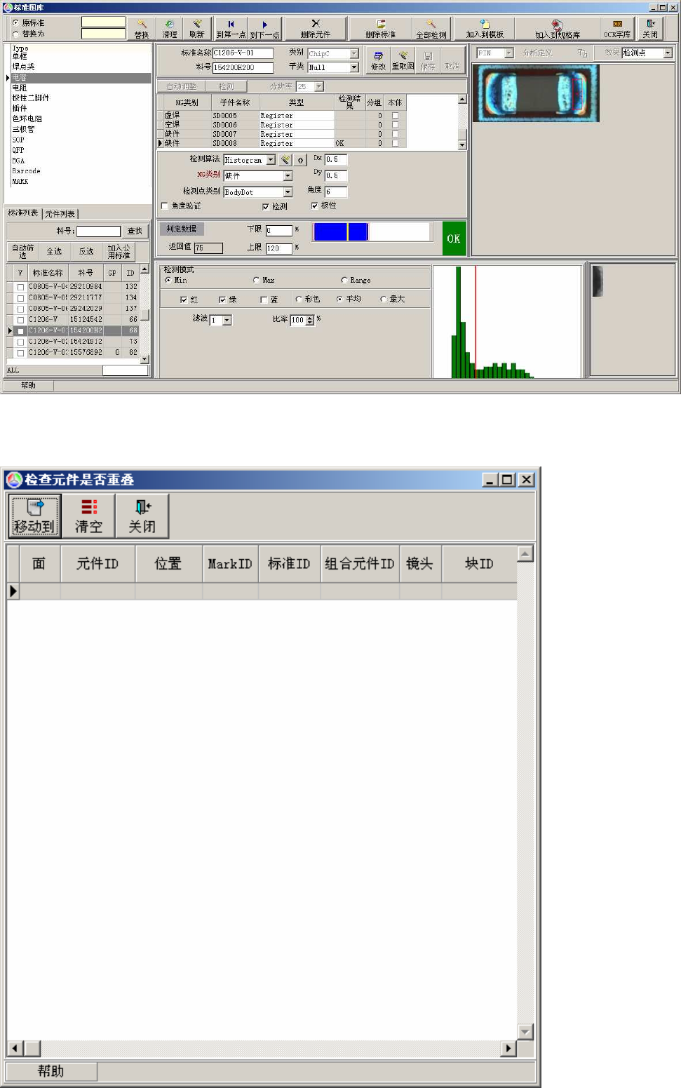Click 加入到规格库 add to spec library icon
The width and height of the screenshot is (681, 1088).
[x=558, y=29]
